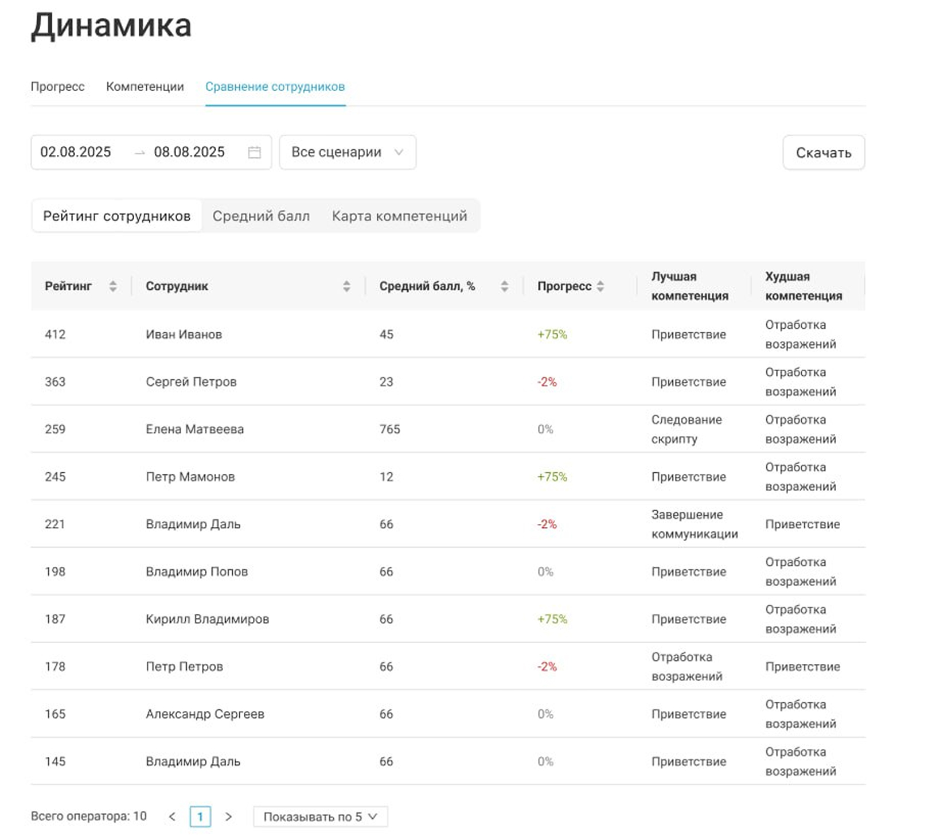Click the employee name Сергей Петров
The width and height of the screenshot is (944, 840).
(191, 382)
